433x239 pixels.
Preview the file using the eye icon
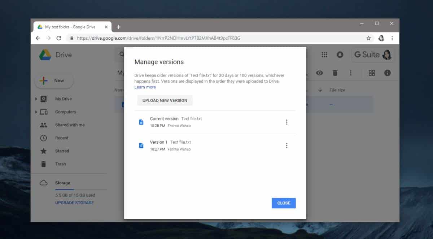(x=320, y=73)
